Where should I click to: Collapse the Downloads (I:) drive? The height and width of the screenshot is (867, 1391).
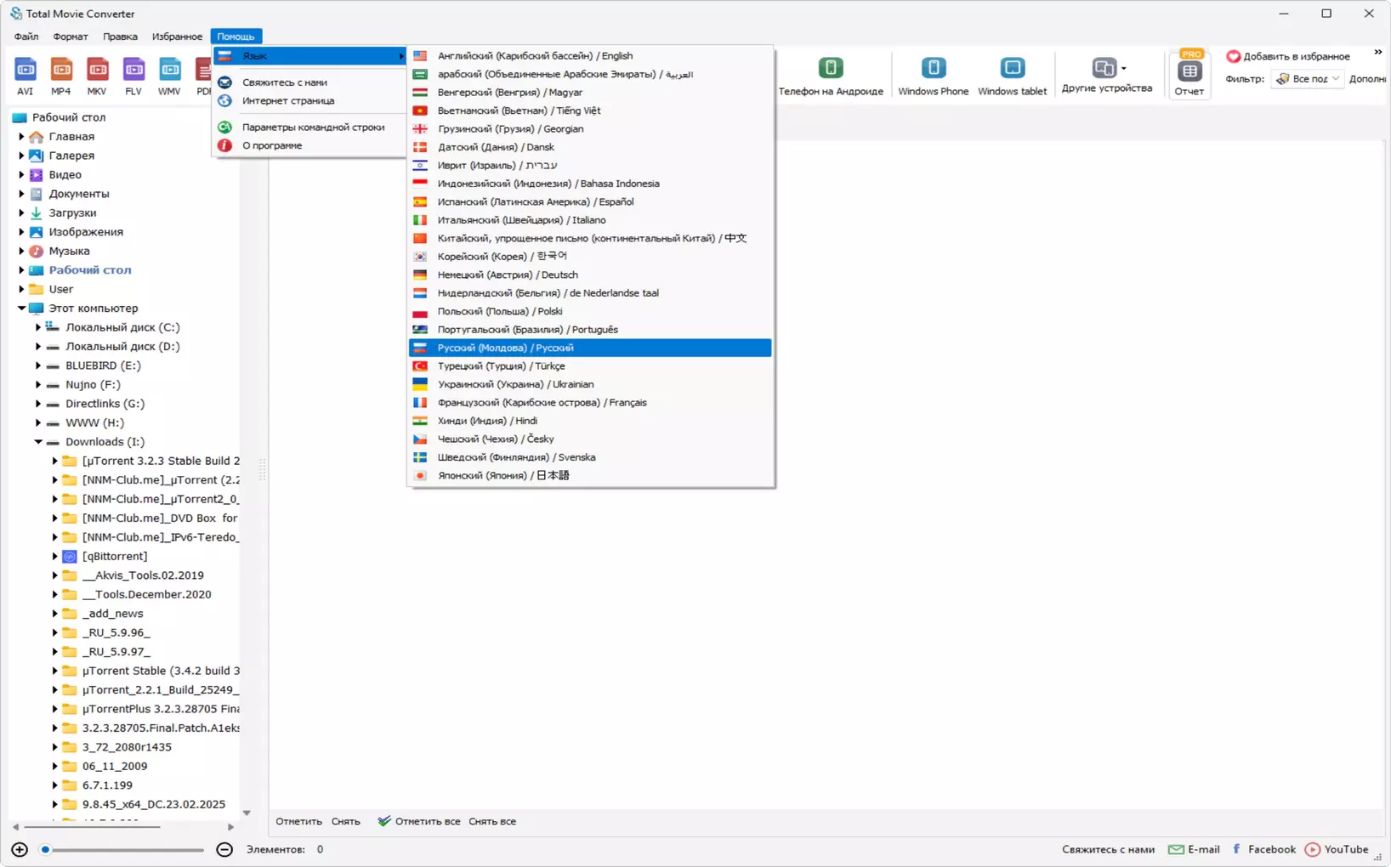38,442
